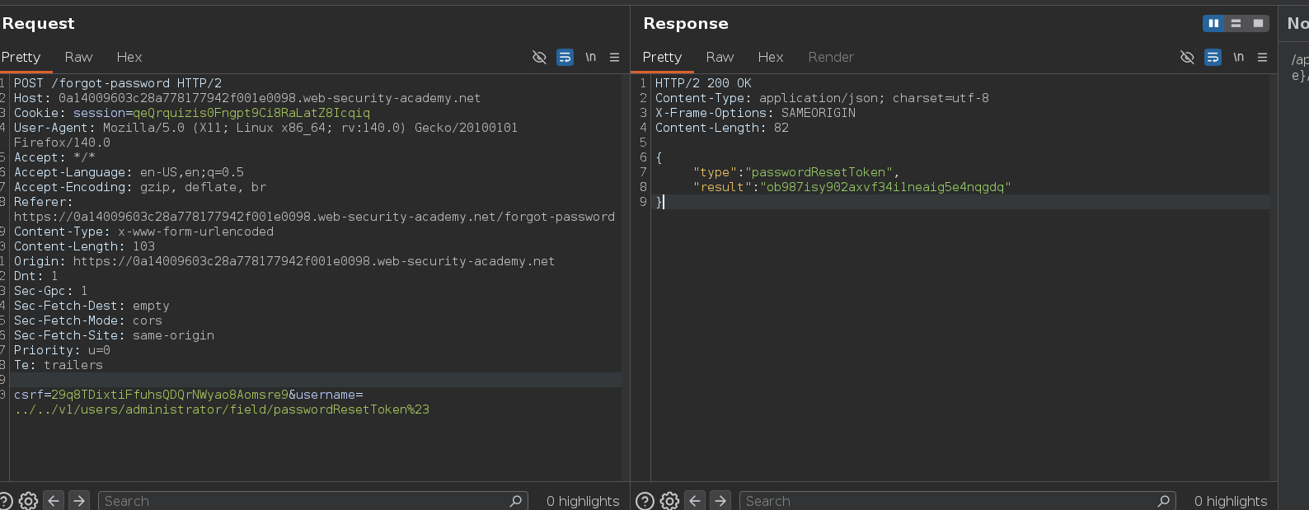Open search settings gear below Response panel
1309x510 pixels.
(x=669, y=500)
